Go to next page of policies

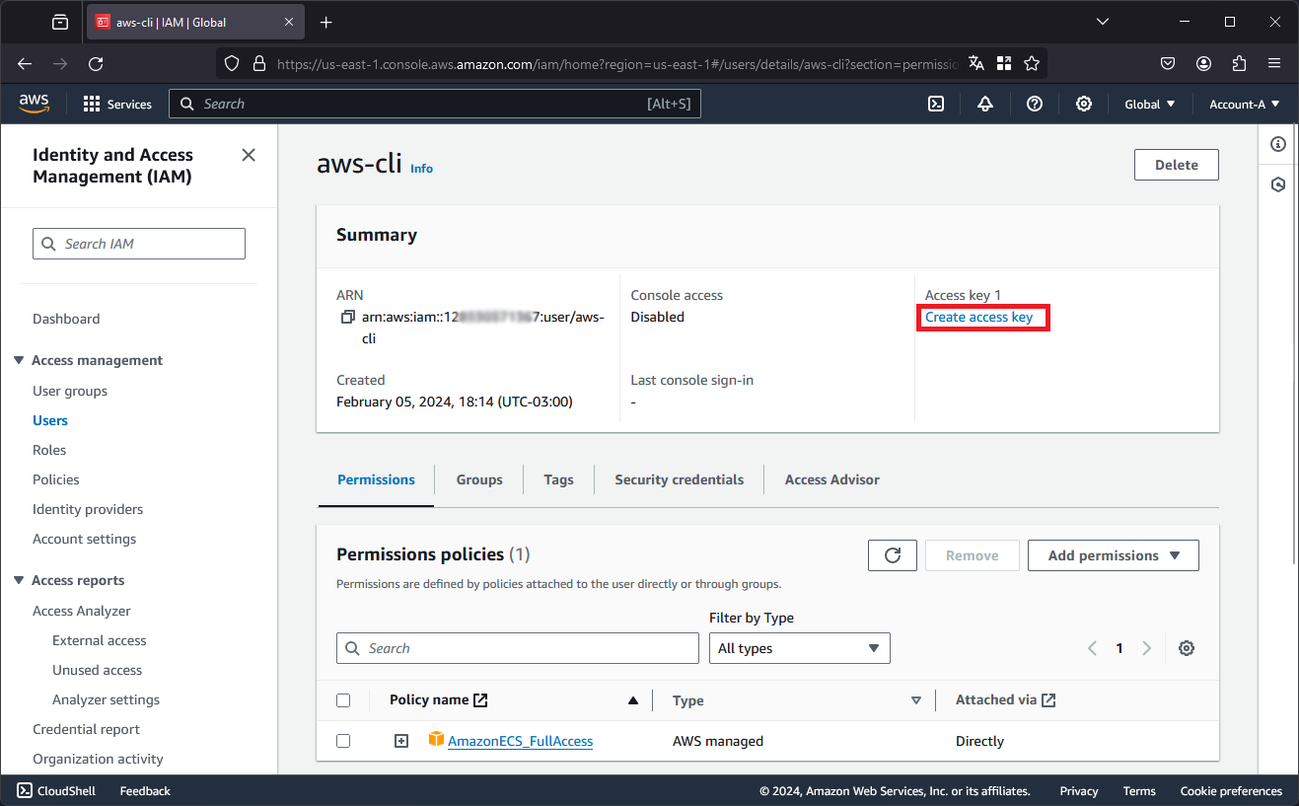(1146, 648)
